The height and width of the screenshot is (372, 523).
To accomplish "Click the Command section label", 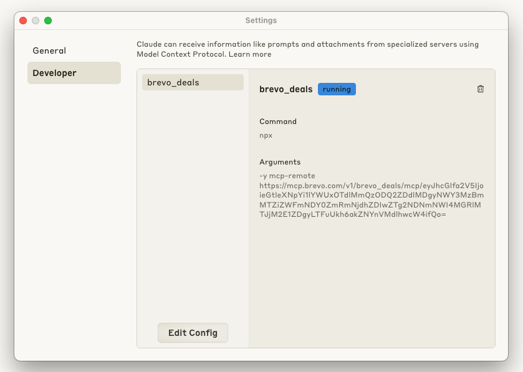I will point(278,122).
